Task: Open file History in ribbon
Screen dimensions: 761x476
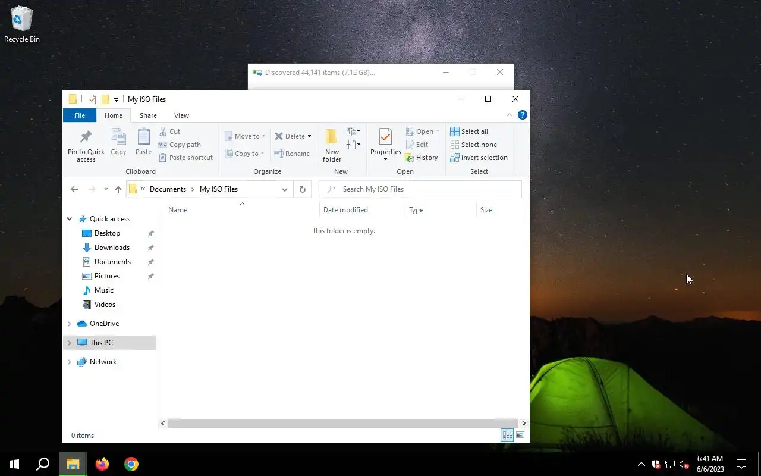Action: point(422,158)
